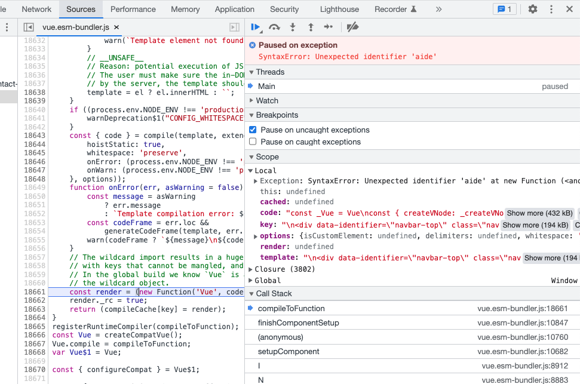
Task: Select the Main thread row
Action: tap(412, 86)
